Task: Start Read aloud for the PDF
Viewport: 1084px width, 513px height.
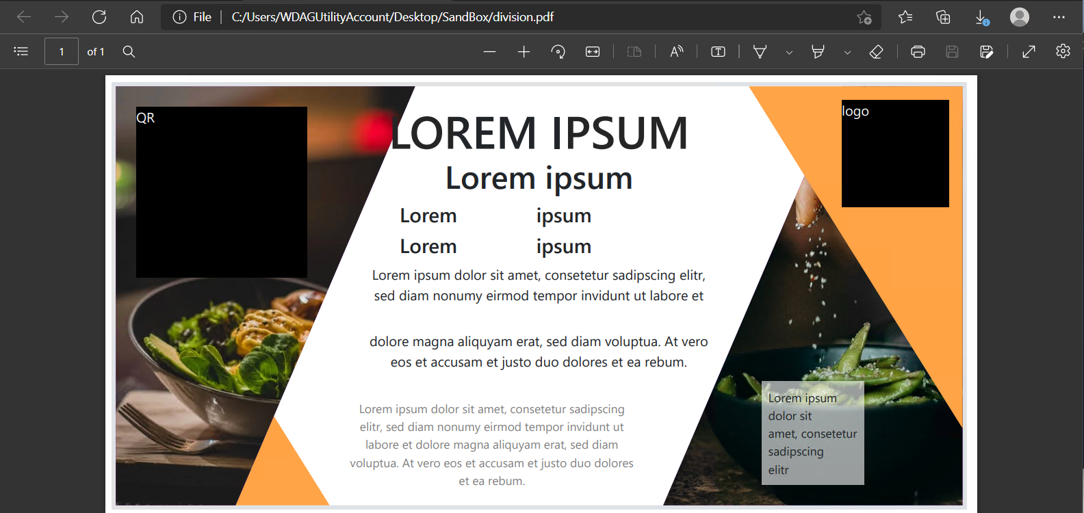Action: click(676, 51)
